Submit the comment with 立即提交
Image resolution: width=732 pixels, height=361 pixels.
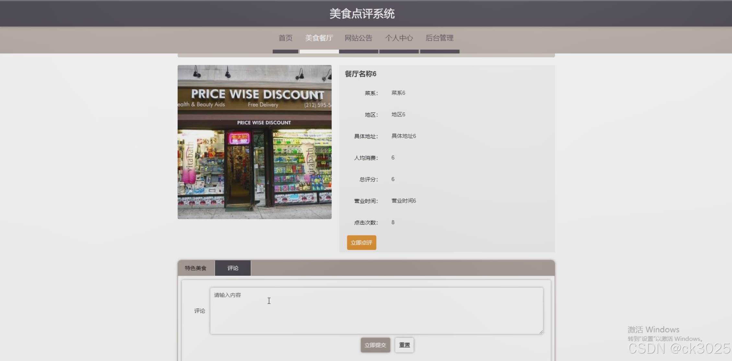[x=375, y=345]
